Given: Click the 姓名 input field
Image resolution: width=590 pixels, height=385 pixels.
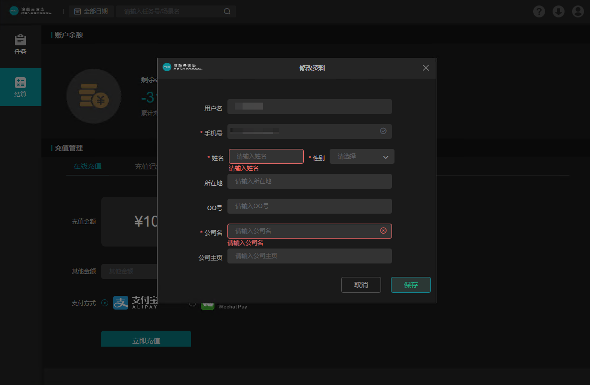Looking at the screenshot, I should pos(266,156).
